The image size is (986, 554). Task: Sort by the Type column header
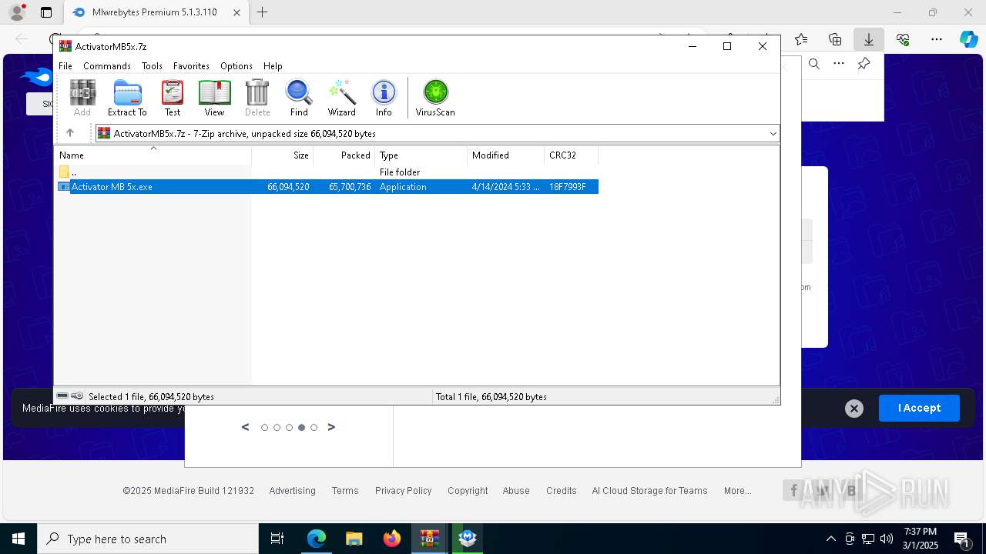pyautogui.click(x=421, y=155)
